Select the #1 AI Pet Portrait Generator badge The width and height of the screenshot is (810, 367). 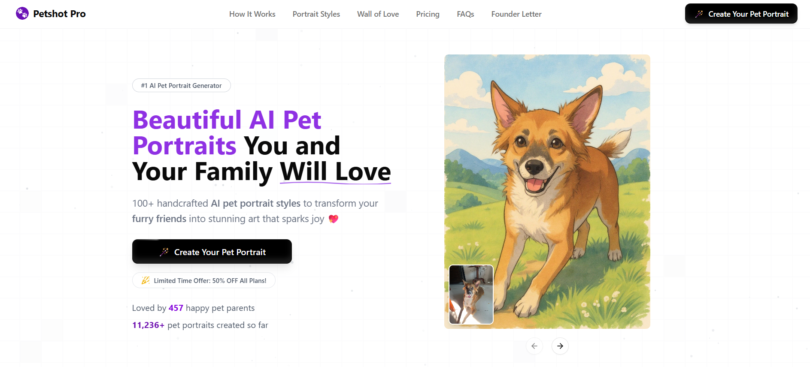[x=181, y=85]
